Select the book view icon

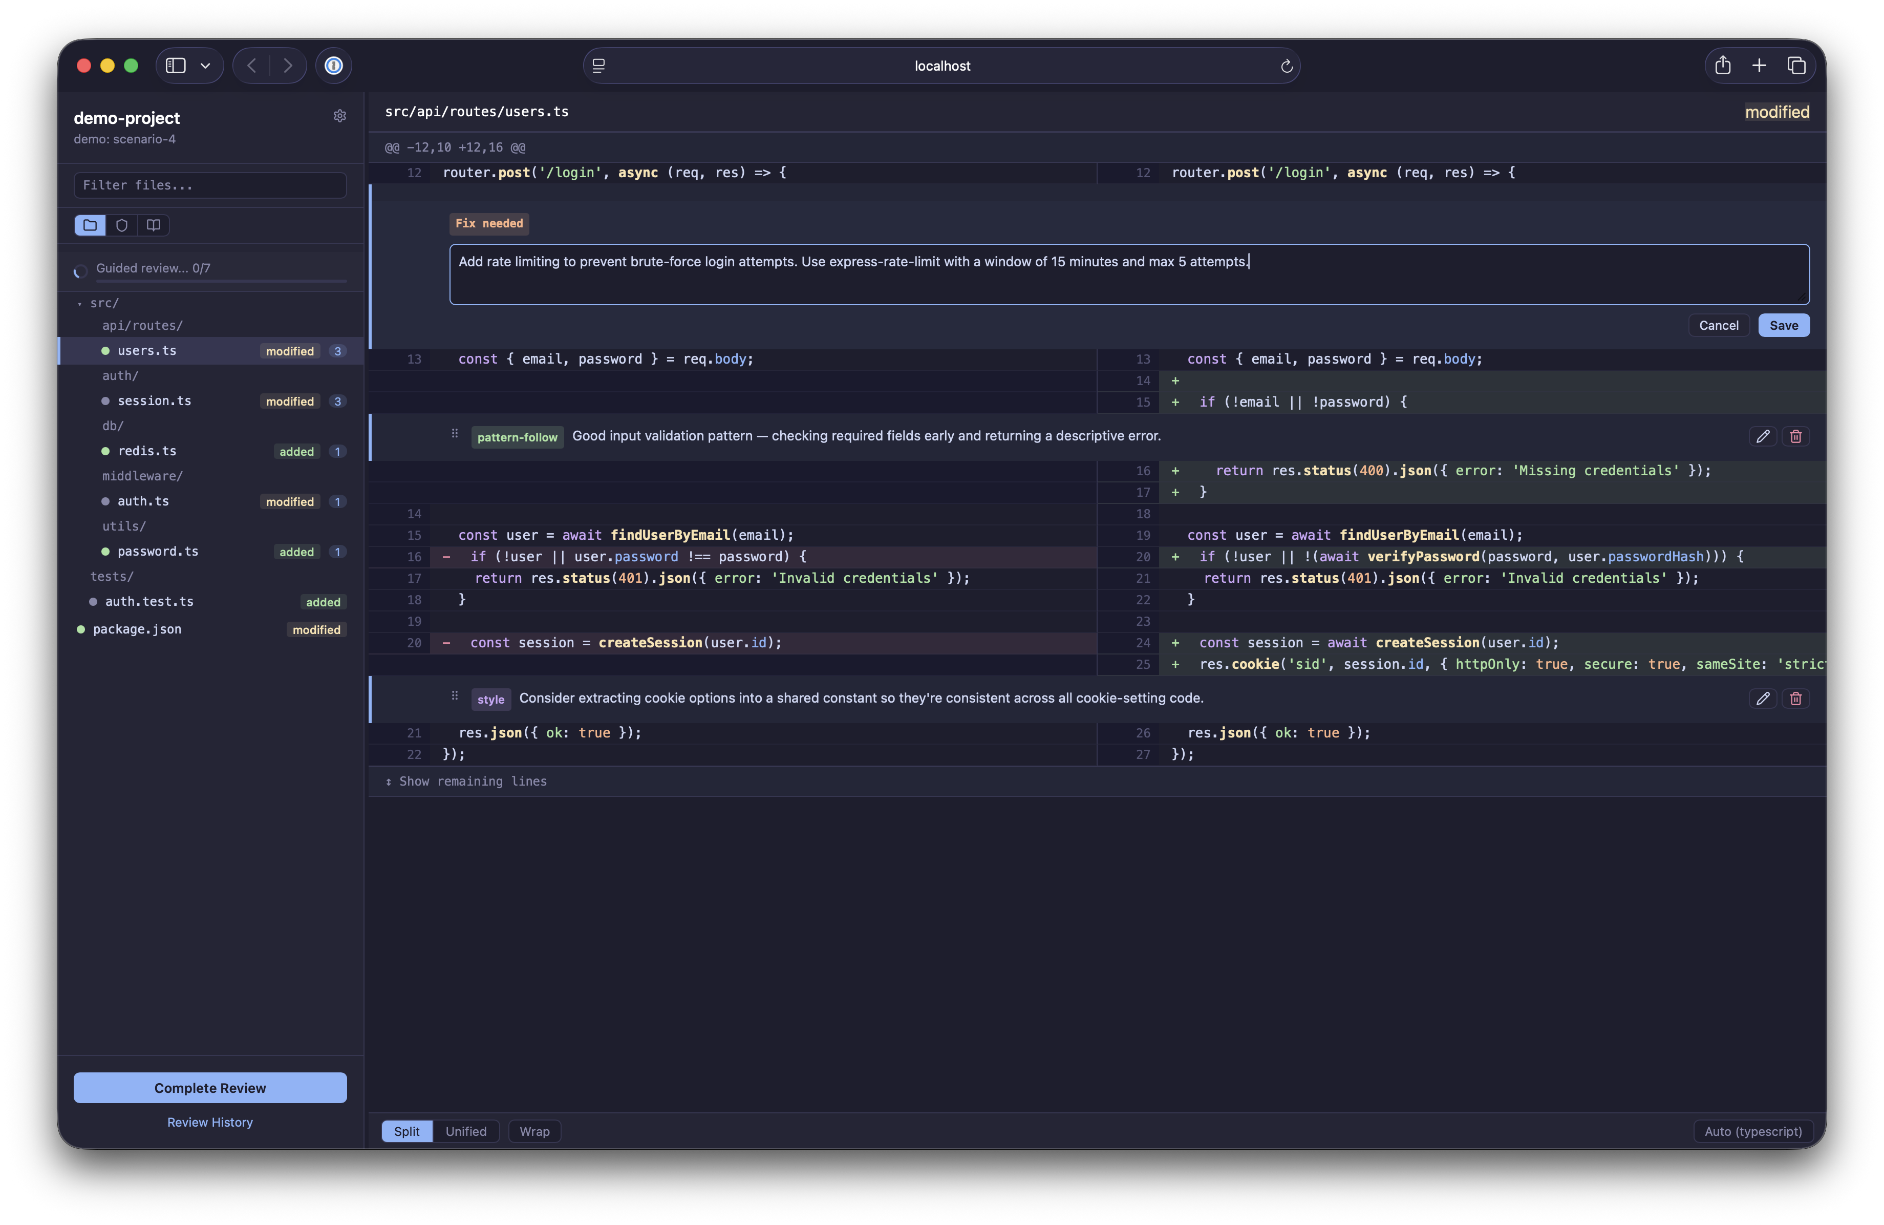pyautogui.click(x=154, y=225)
